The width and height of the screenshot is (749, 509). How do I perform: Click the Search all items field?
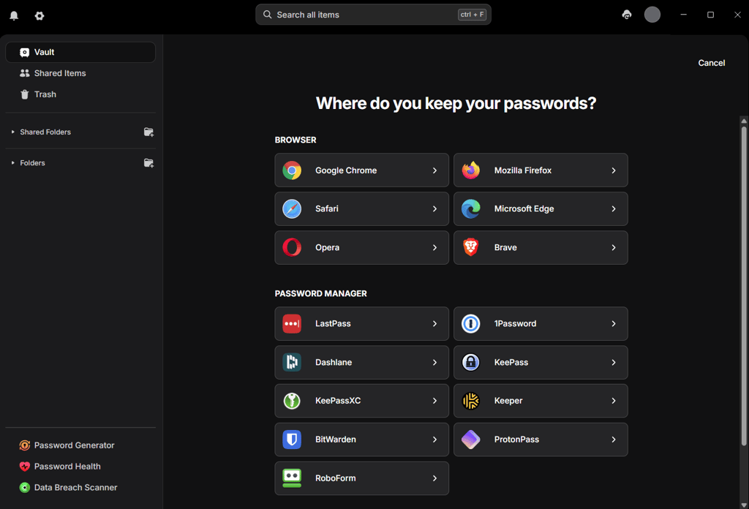click(373, 15)
